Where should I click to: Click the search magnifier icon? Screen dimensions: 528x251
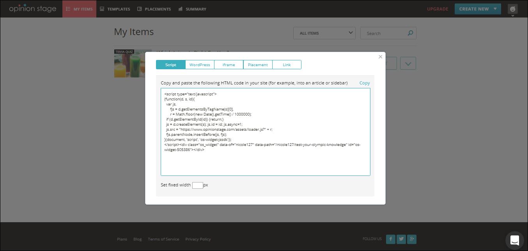[x=410, y=33]
